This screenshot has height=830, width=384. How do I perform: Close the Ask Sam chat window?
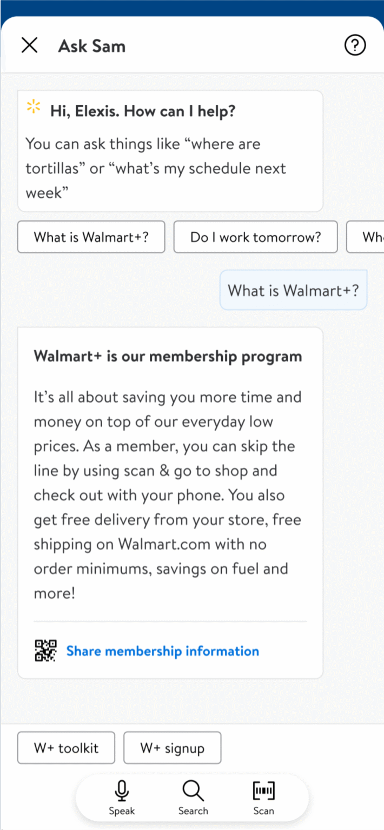[29, 45]
